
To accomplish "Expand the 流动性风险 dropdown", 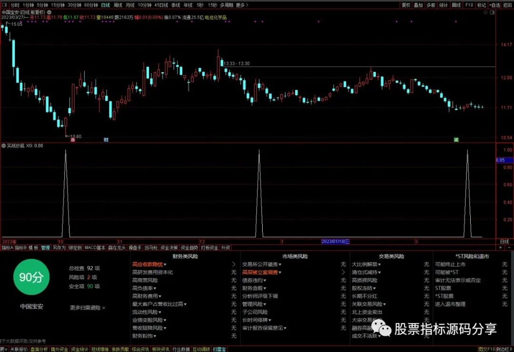I will click(x=147, y=312).
